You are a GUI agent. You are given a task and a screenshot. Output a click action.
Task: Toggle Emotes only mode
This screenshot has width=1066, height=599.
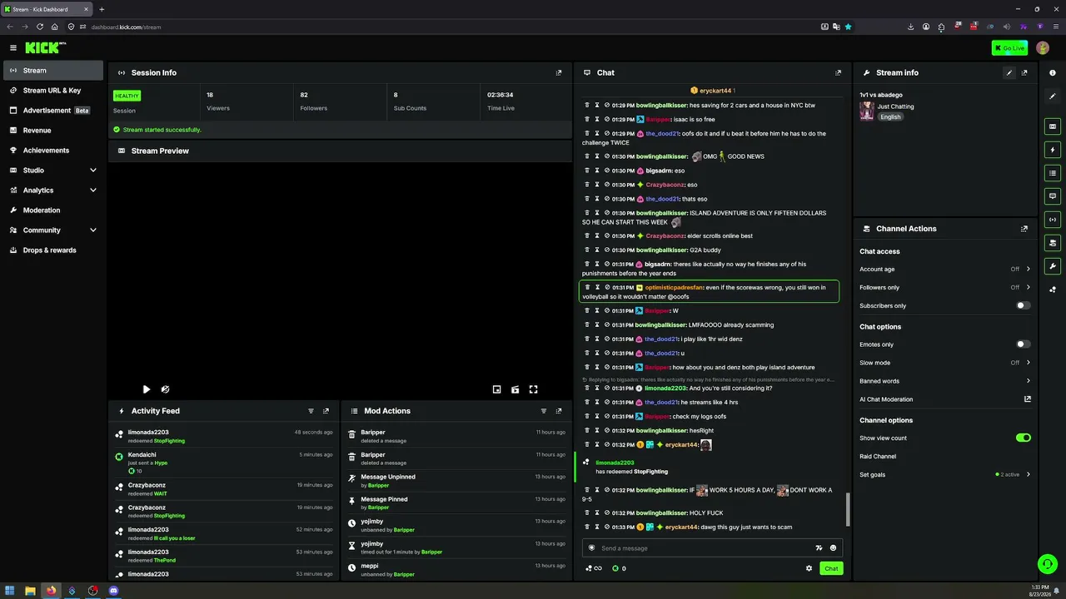click(1024, 344)
